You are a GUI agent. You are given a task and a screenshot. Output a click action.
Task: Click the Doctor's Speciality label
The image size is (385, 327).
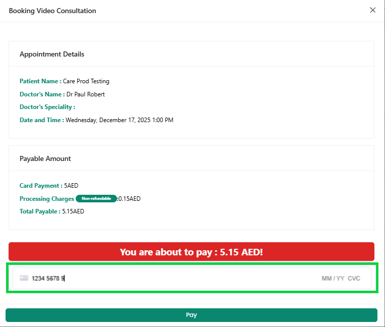pos(47,107)
